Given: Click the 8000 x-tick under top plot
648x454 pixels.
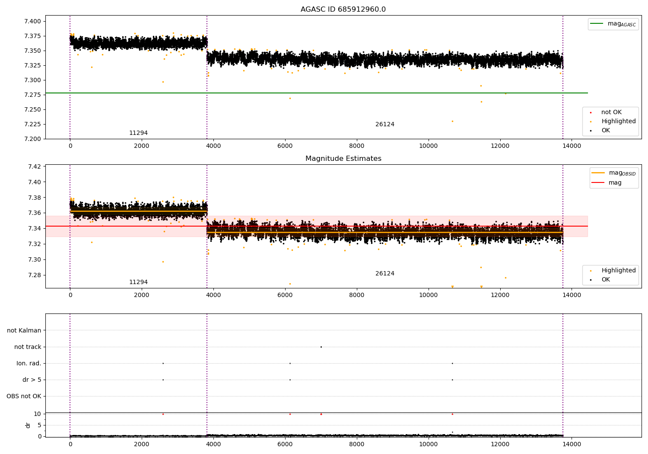Looking at the screenshot, I should coord(357,146).
